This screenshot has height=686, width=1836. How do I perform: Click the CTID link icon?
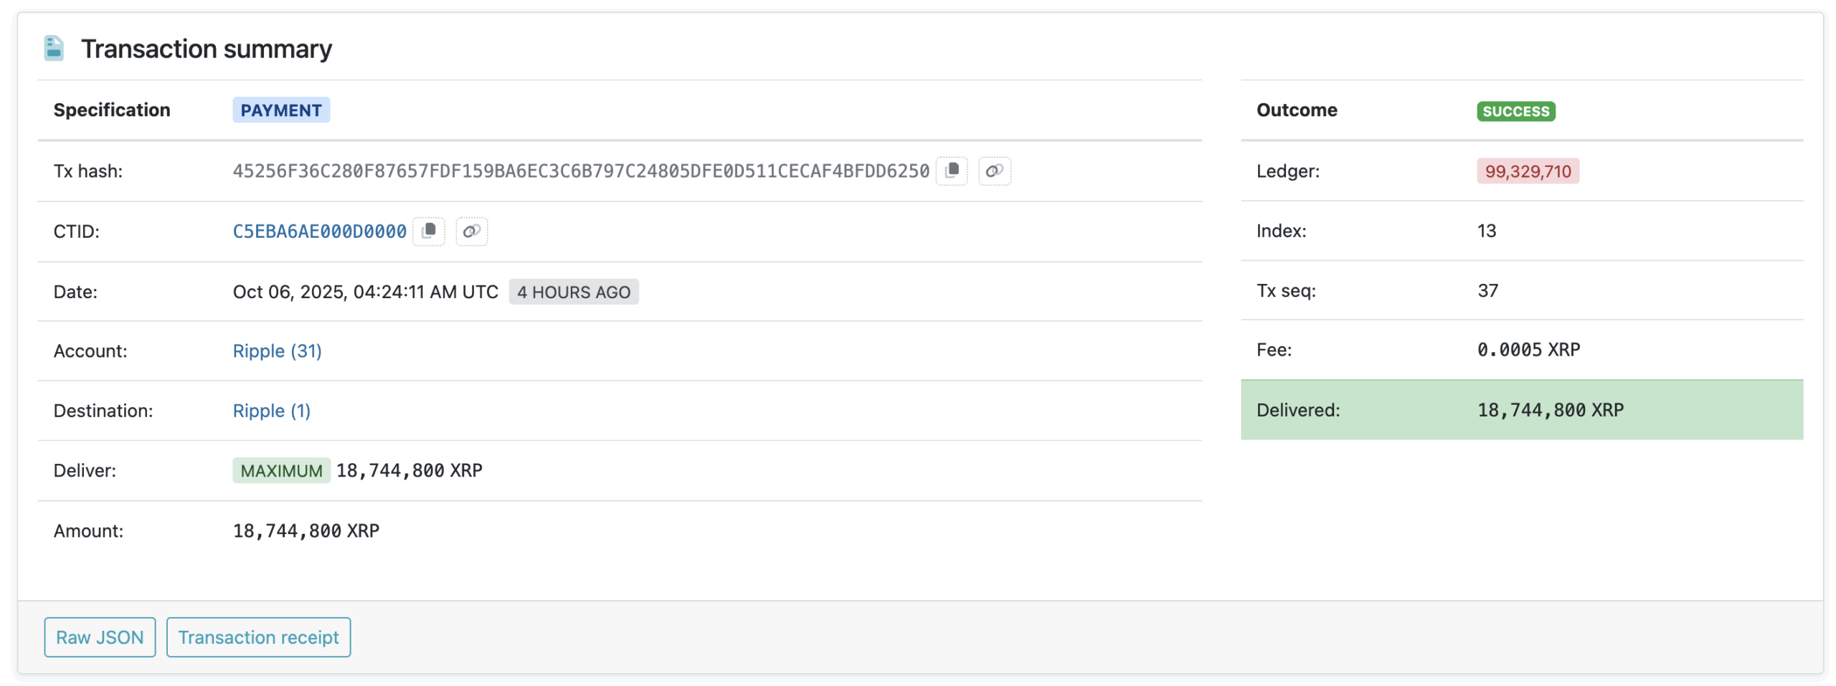pos(471,231)
